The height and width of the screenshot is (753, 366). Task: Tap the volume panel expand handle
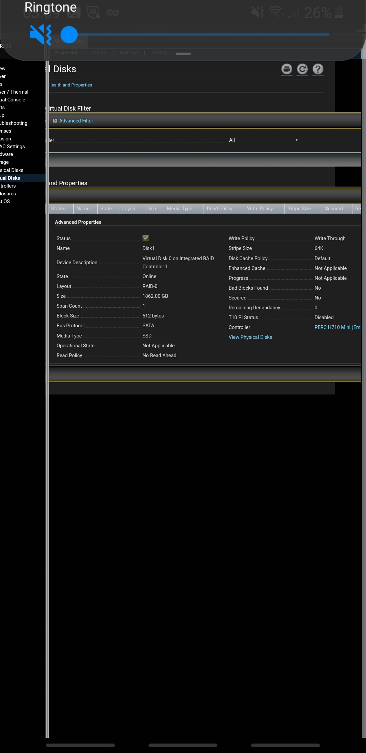point(183,54)
